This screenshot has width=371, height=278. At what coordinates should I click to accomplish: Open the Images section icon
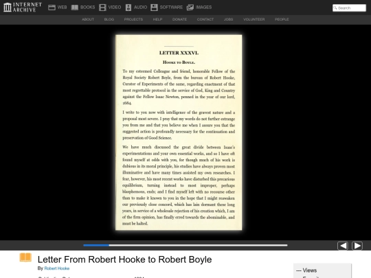click(190, 8)
